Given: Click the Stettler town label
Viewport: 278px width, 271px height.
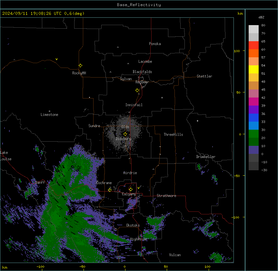Looking at the screenshot, I should click(x=204, y=76).
